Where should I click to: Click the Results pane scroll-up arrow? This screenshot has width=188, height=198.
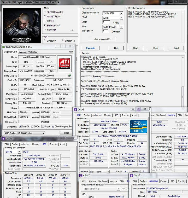183,57
